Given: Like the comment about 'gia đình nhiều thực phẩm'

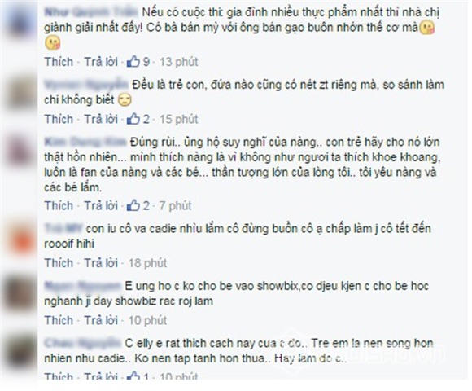Looking at the screenshot, I should pyautogui.click(x=59, y=62).
